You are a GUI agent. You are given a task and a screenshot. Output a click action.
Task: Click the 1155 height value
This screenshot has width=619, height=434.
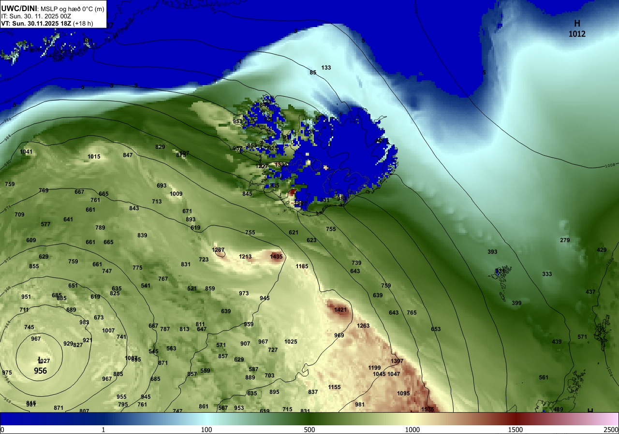pyautogui.click(x=334, y=387)
